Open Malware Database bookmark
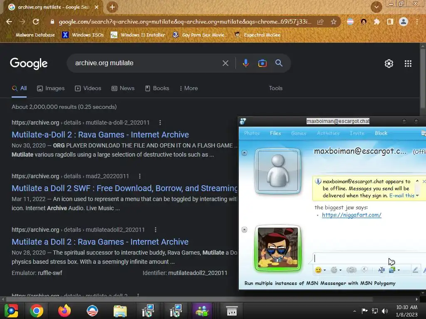The width and height of the screenshot is (426, 319). (x=31, y=35)
